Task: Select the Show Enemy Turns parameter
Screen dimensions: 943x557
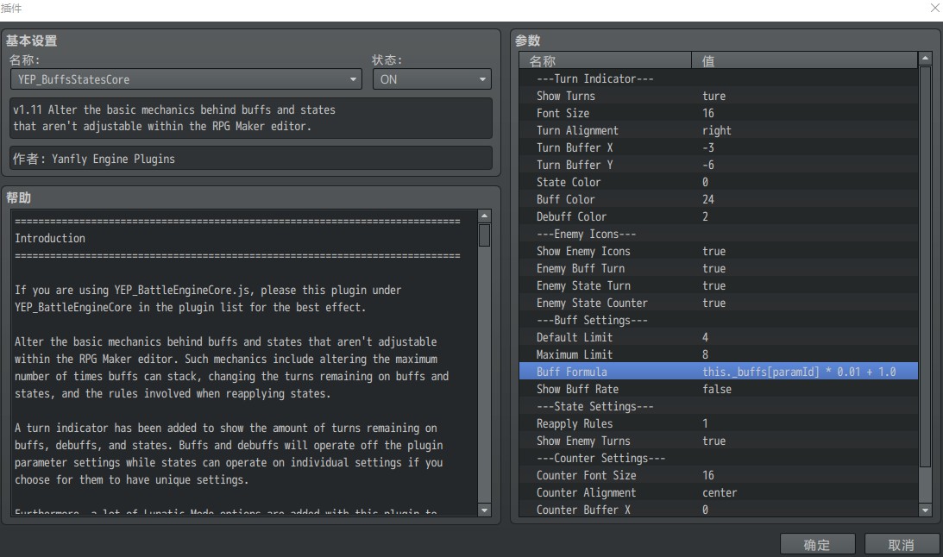Action: pyautogui.click(x=719, y=441)
